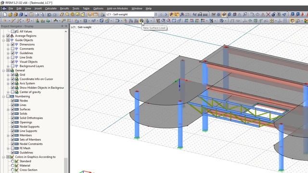The width and height of the screenshot is (308, 173).
Task: Go to the next load case arrow
Action: pyautogui.click(x=166, y=14)
